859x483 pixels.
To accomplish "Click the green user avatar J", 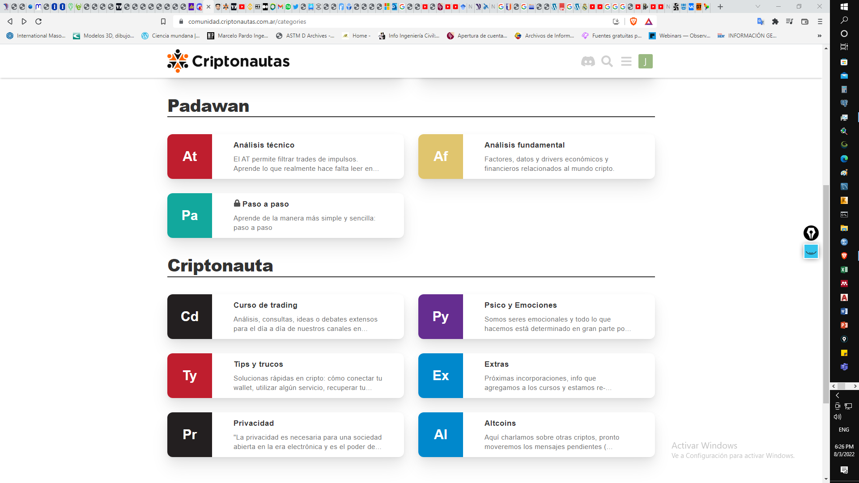I will pyautogui.click(x=645, y=61).
